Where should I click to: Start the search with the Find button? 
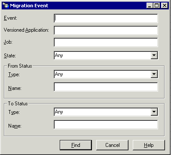point(76,145)
